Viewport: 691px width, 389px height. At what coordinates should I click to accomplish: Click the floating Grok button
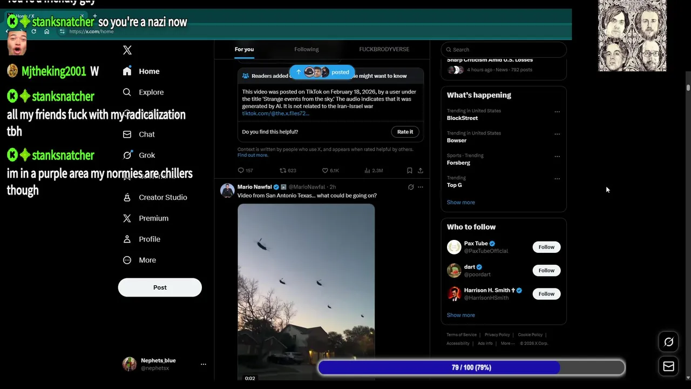(668, 342)
